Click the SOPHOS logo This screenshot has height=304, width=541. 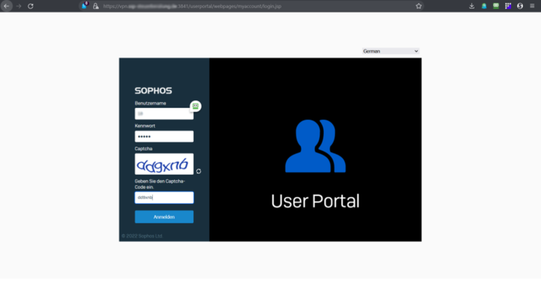pyautogui.click(x=153, y=91)
